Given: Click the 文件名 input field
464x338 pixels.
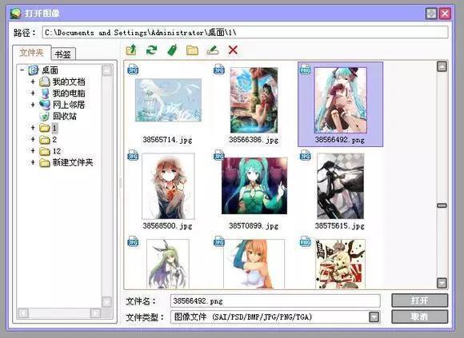Looking at the screenshot, I should (275, 301).
